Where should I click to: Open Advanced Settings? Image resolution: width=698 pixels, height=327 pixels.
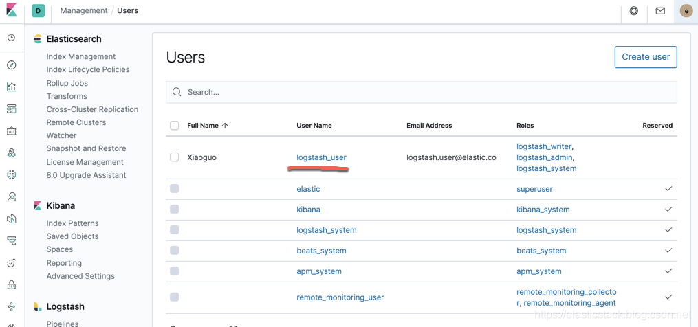(80, 276)
